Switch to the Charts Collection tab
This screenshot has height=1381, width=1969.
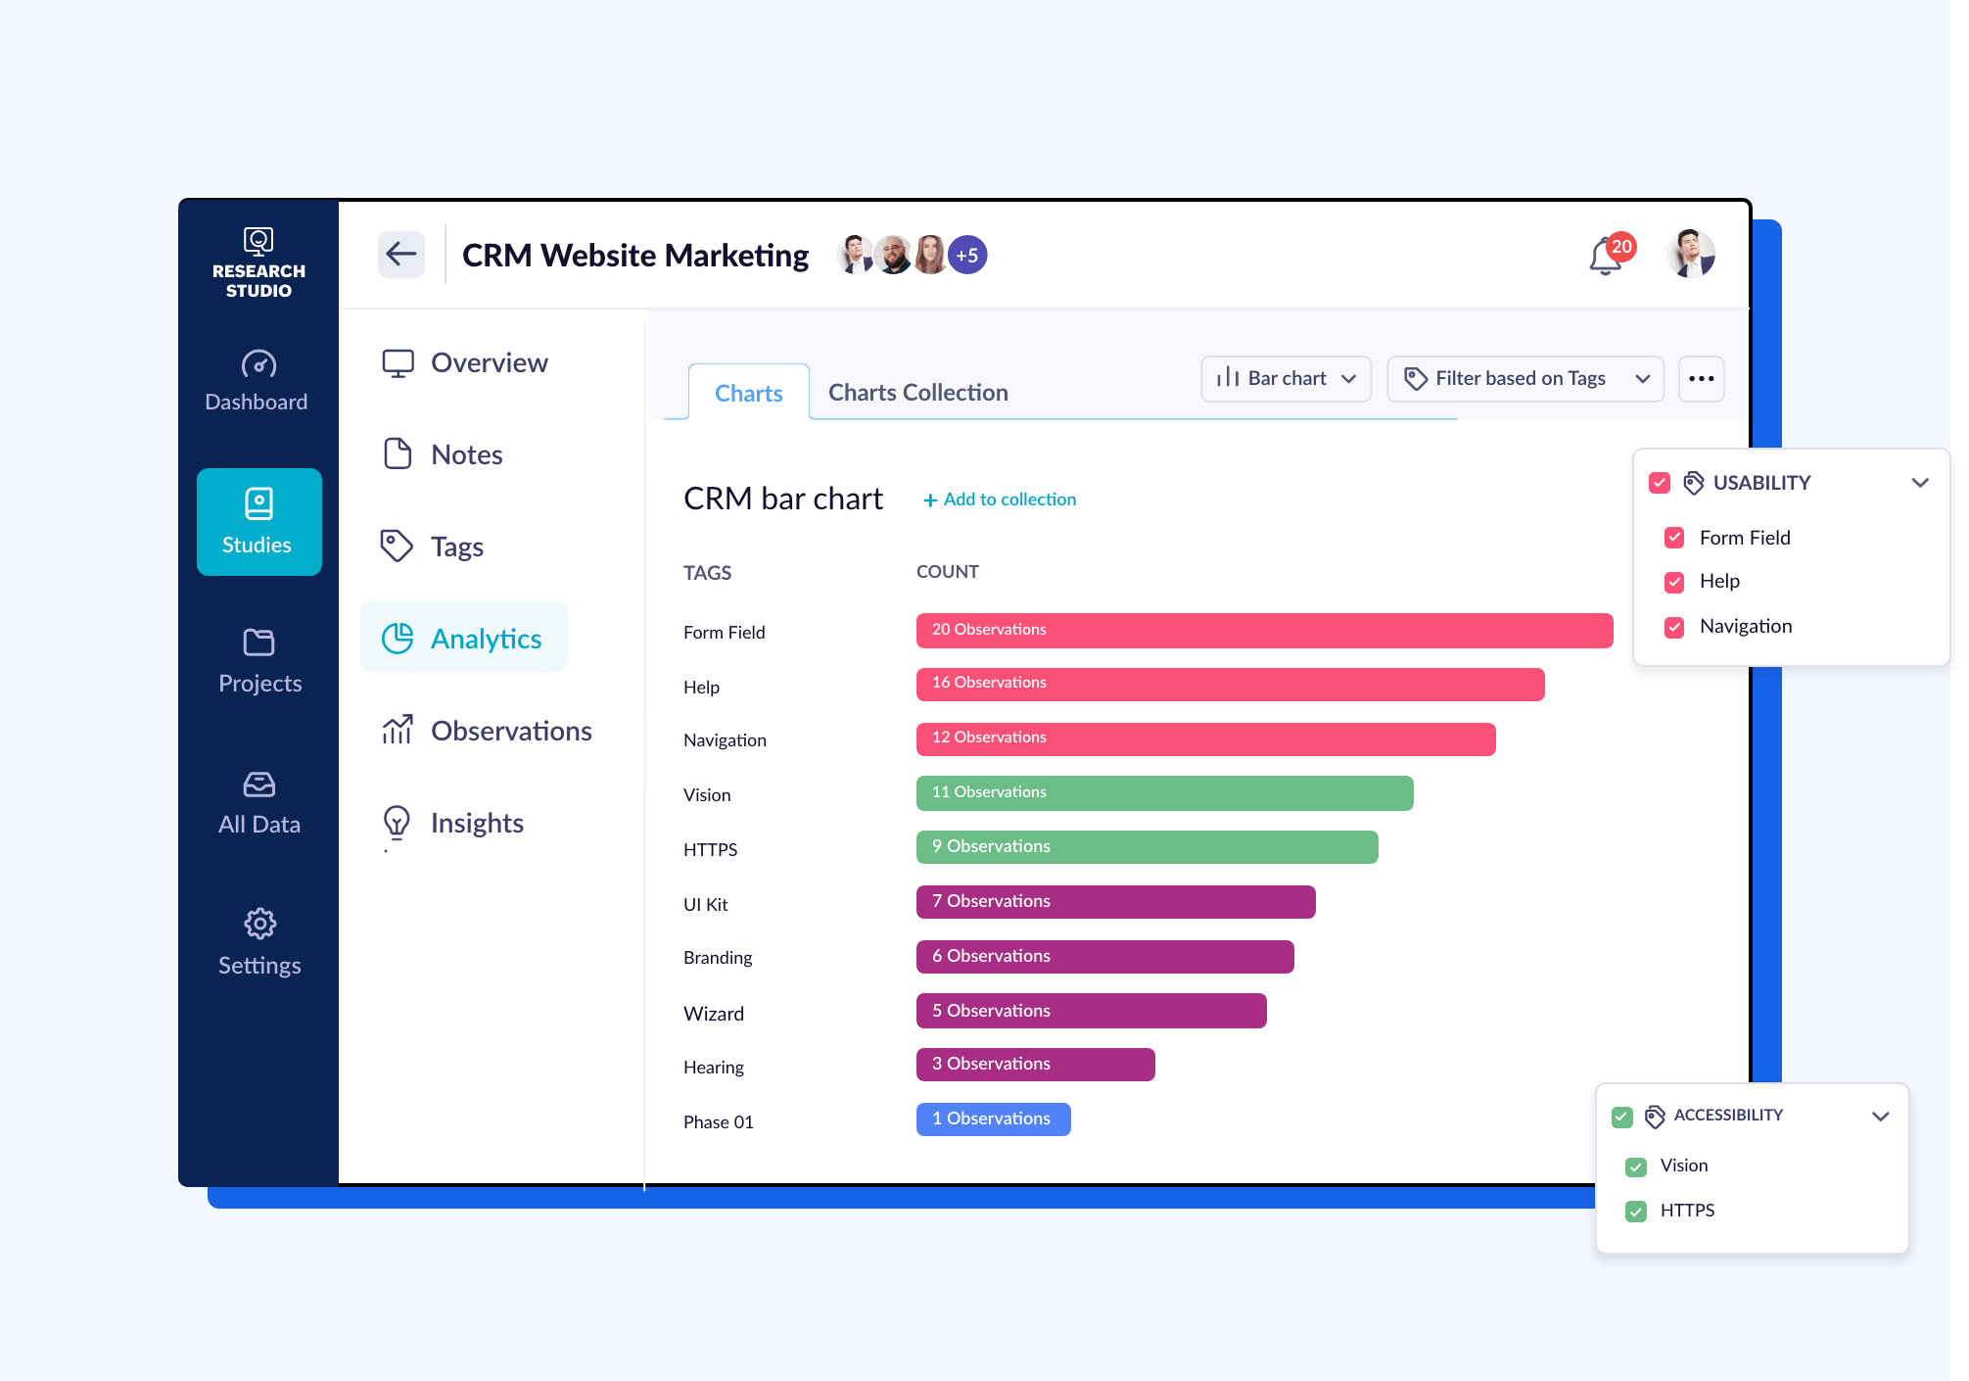pyautogui.click(x=917, y=392)
